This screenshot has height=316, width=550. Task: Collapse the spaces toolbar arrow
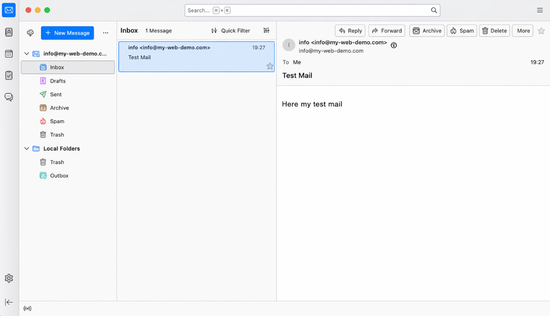tap(9, 302)
